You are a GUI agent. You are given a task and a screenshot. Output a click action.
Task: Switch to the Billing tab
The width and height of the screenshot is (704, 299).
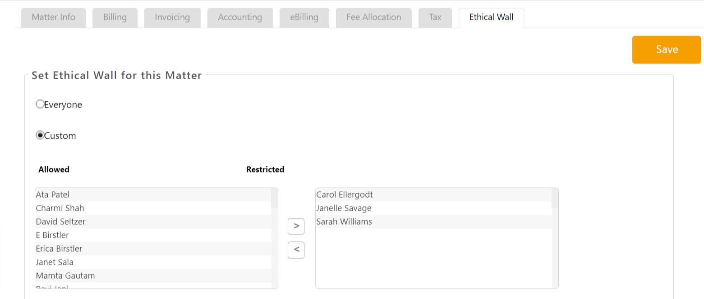(x=115, y=18)
